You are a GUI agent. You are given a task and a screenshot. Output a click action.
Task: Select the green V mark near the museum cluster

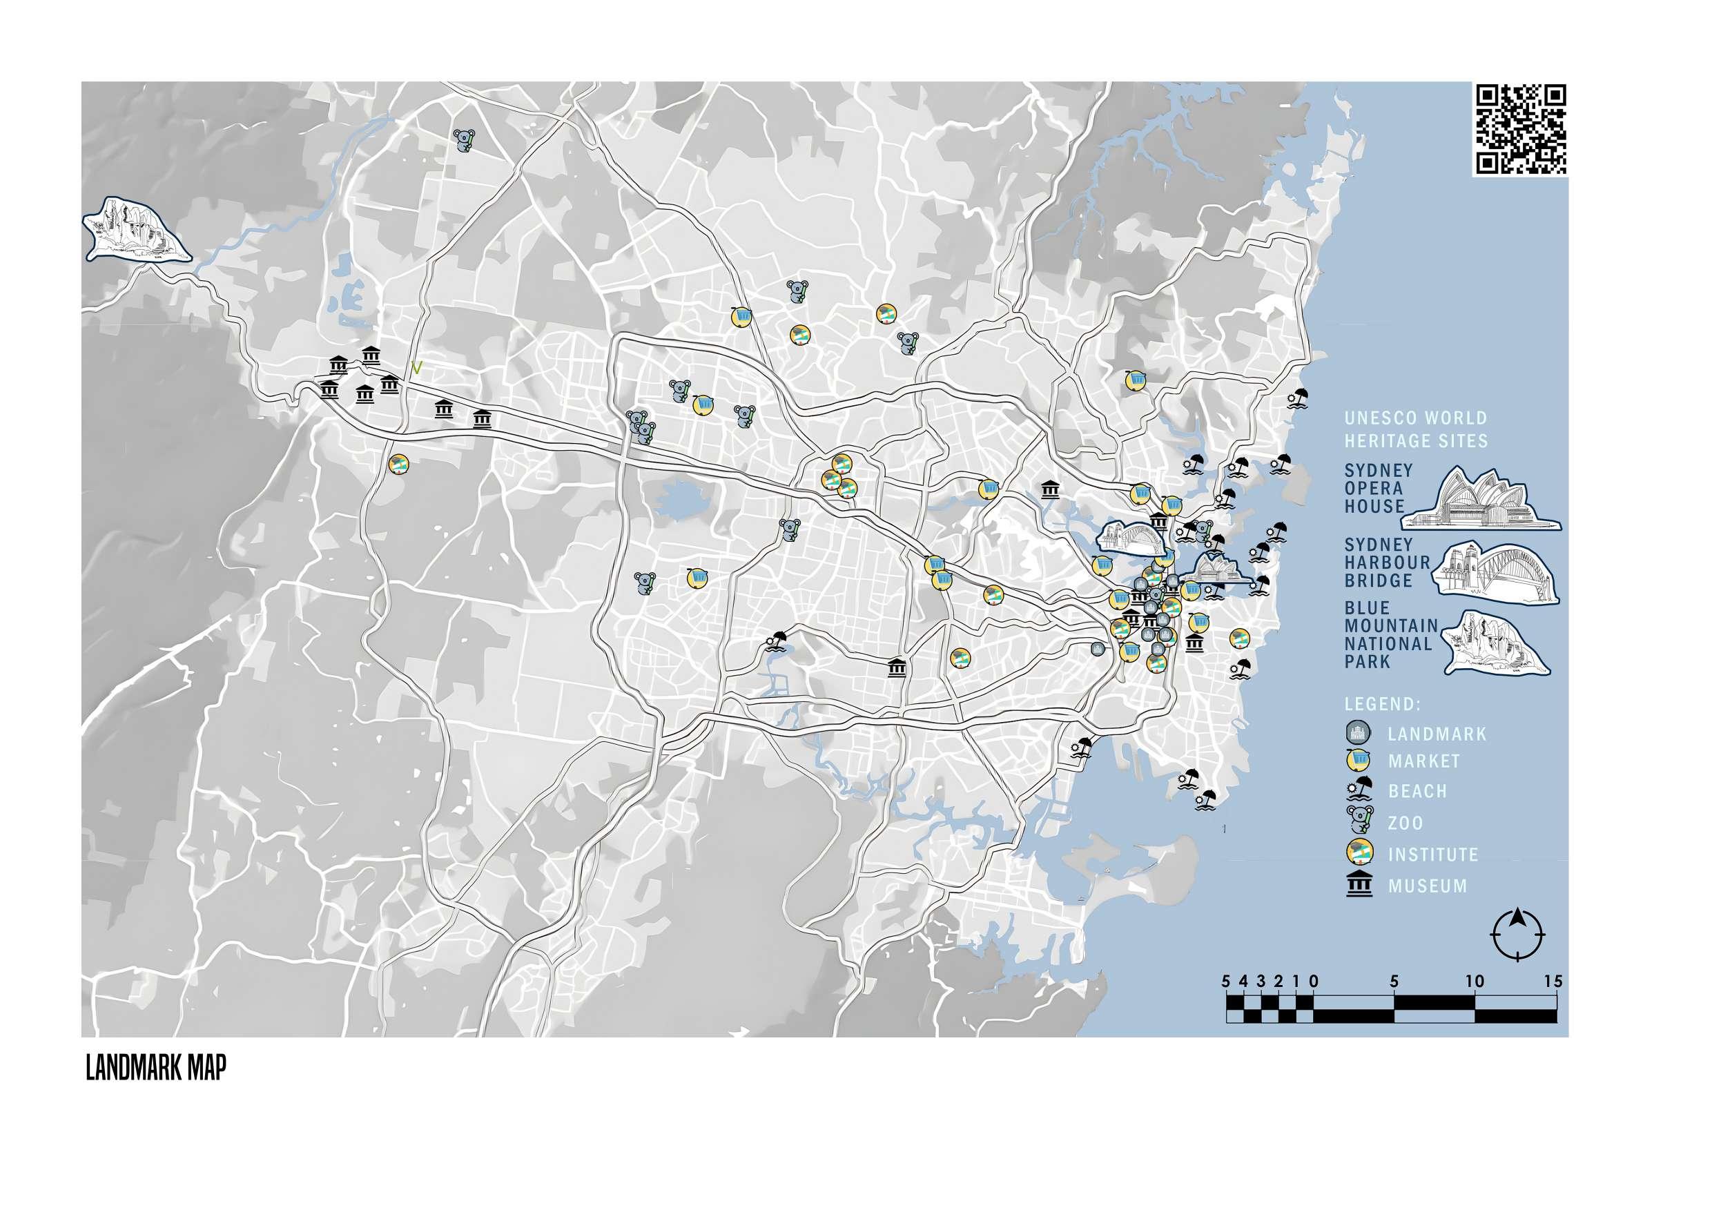click(417, 367)
